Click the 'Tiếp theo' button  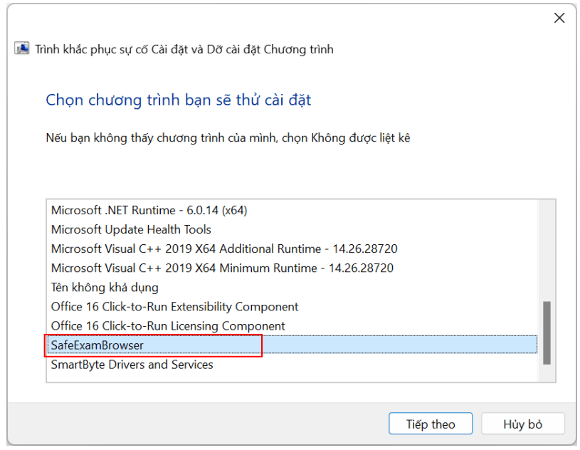click(431, 424)
